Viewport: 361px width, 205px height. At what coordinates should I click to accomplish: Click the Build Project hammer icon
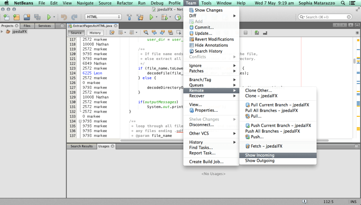pyautogui.click(x=129, y=17)
